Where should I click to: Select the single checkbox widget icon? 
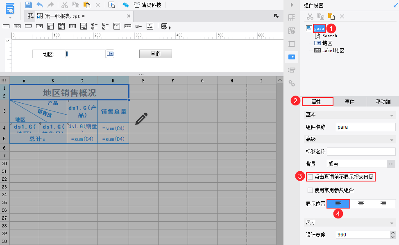tap(139, 26)
